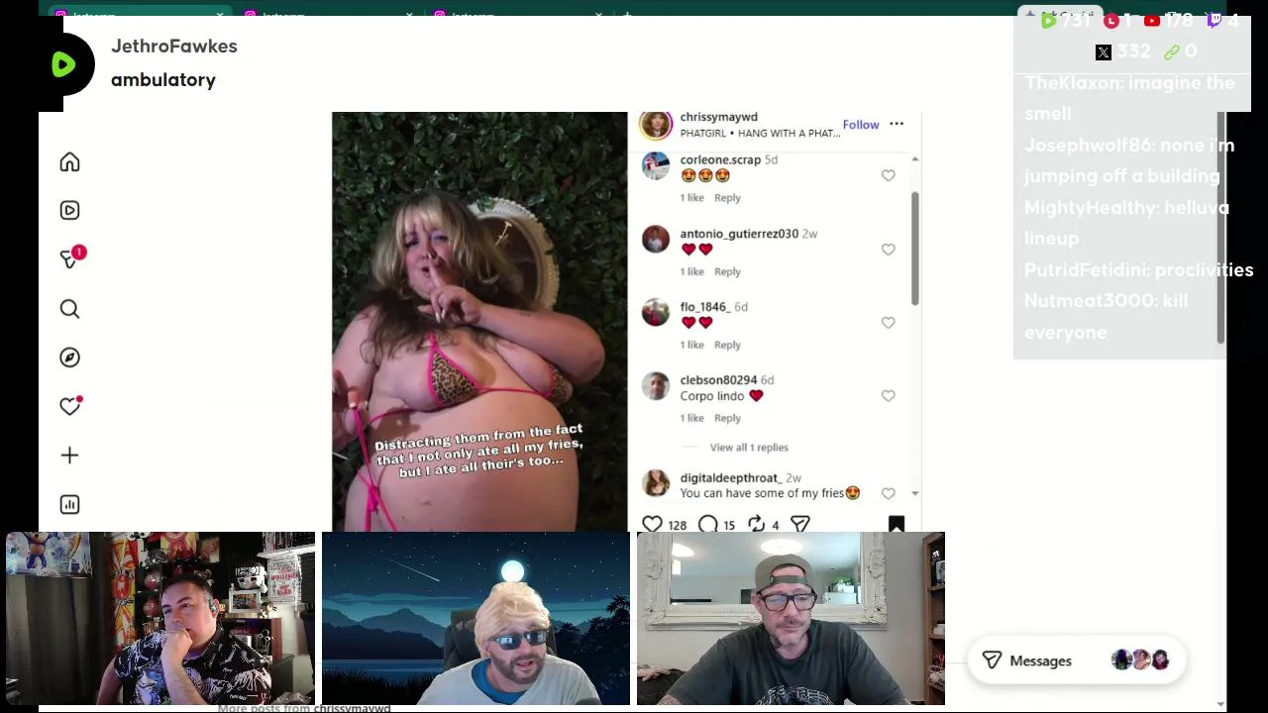1268x713 pixels.
Task: Click the green link count icon
Action: tap(1172, 52)
